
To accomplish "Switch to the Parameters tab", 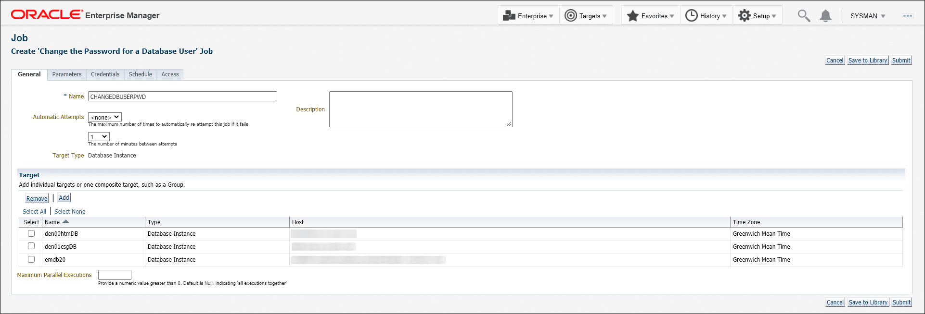I will coord(67,74).
